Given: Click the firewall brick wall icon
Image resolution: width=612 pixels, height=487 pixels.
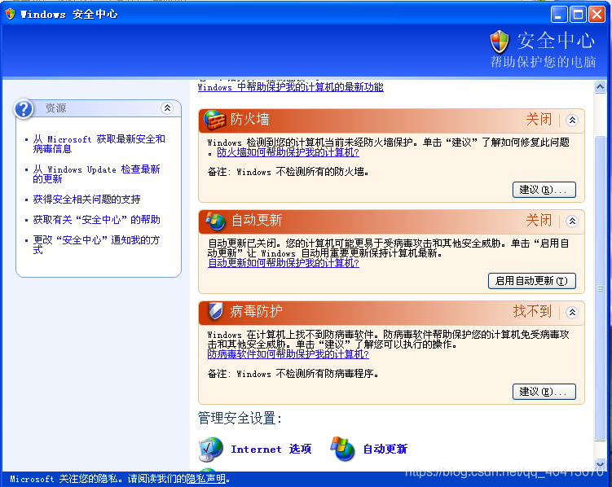Looking at the screenshot, I should [x=214, y=120].
